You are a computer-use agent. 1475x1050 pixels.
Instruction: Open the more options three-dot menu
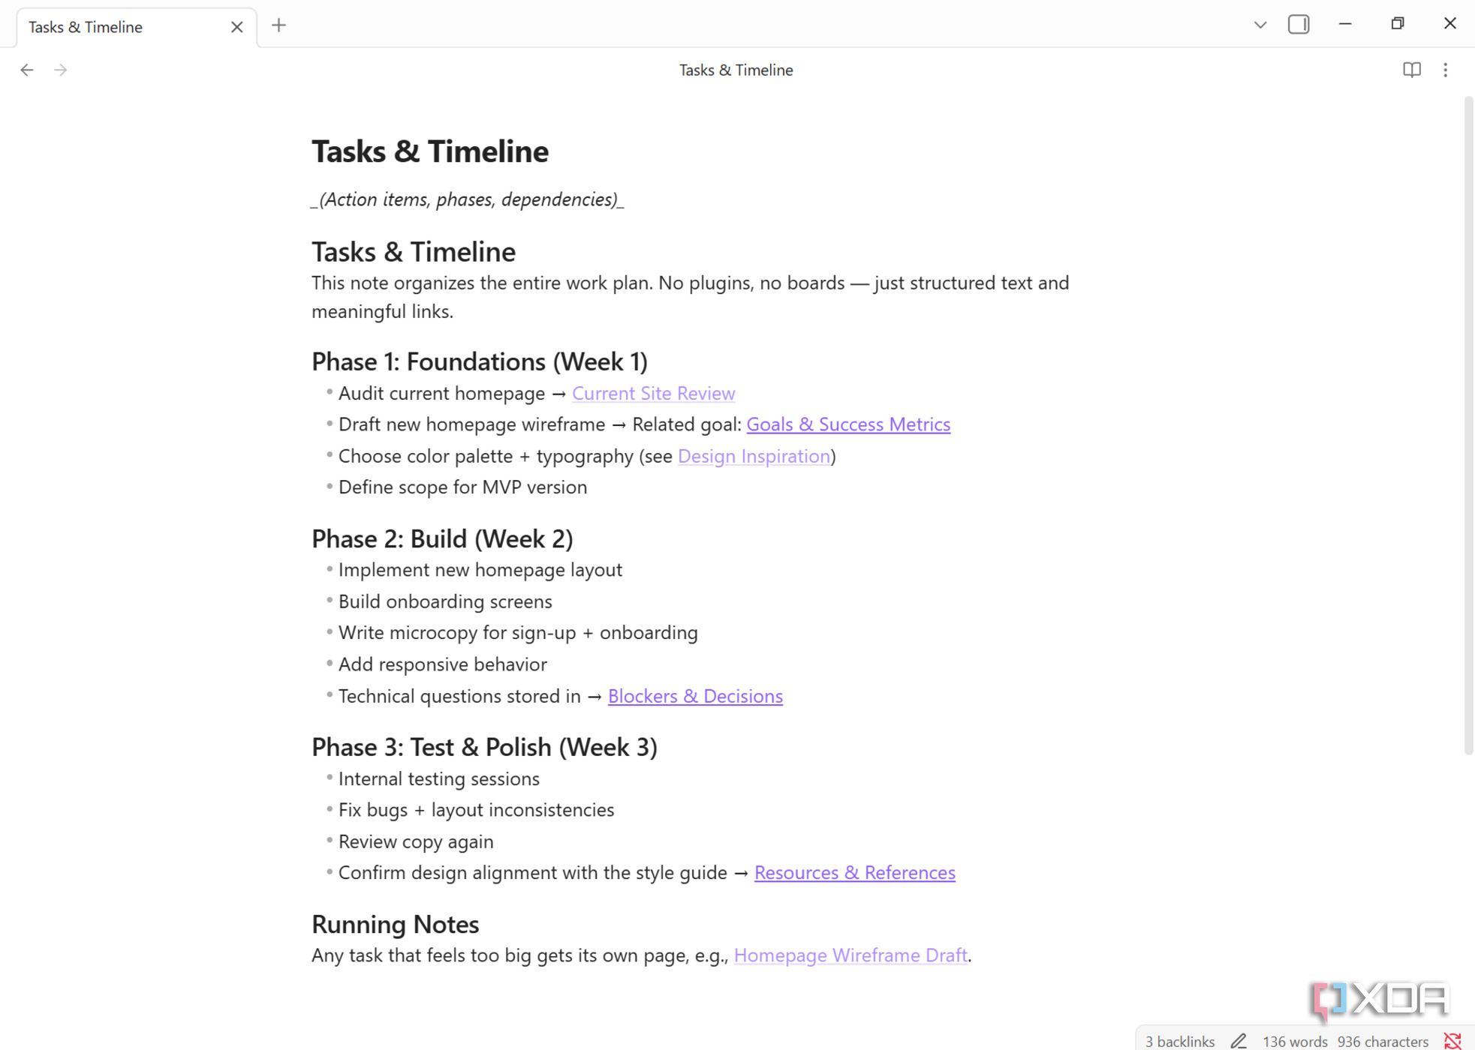pos(1445,70)
